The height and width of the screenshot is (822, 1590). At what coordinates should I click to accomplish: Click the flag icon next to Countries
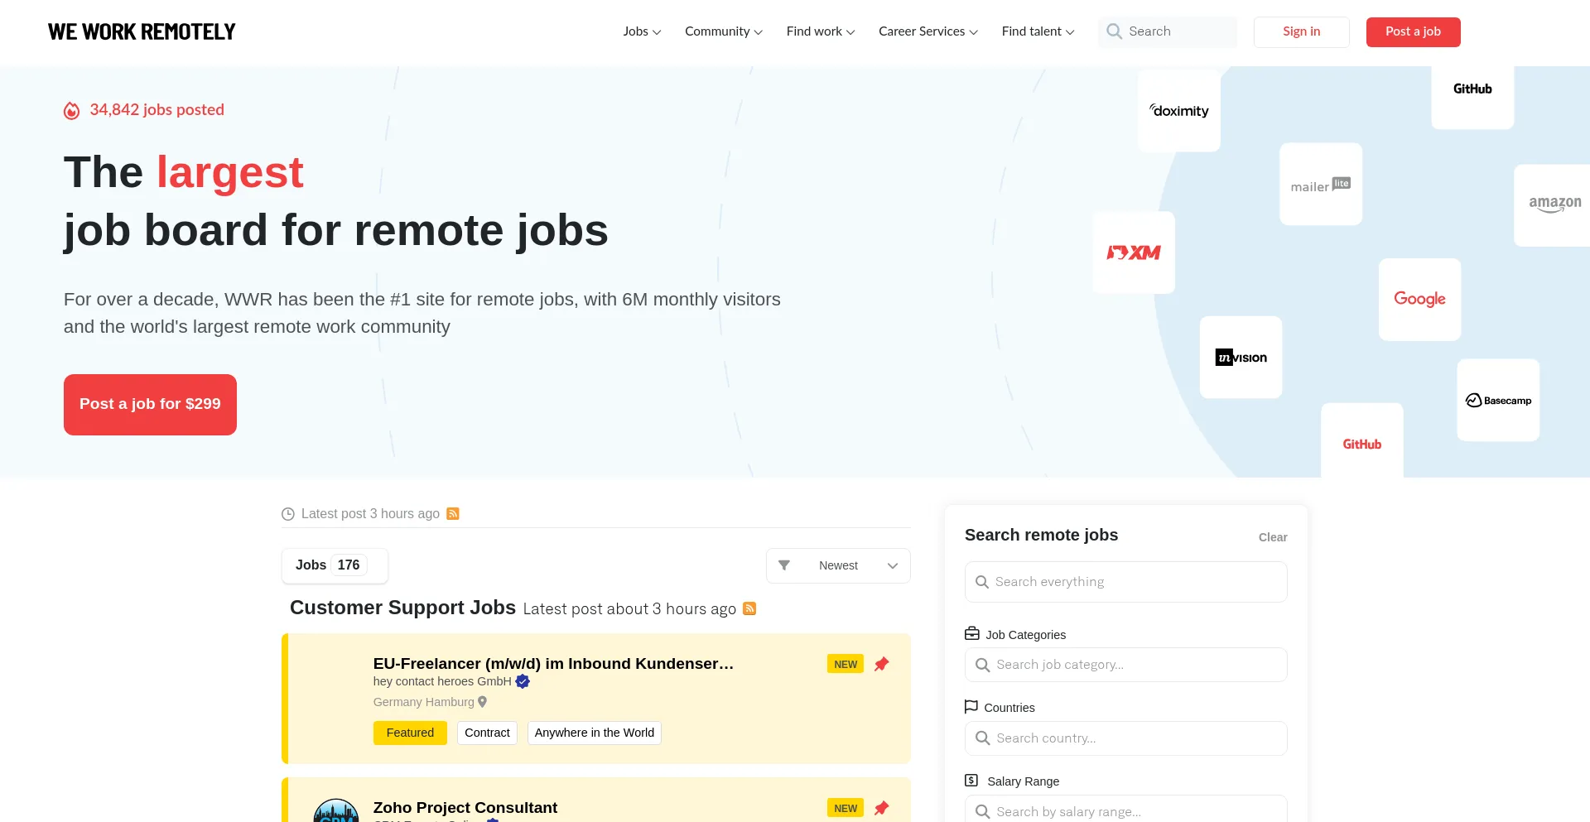pos(971,706)
